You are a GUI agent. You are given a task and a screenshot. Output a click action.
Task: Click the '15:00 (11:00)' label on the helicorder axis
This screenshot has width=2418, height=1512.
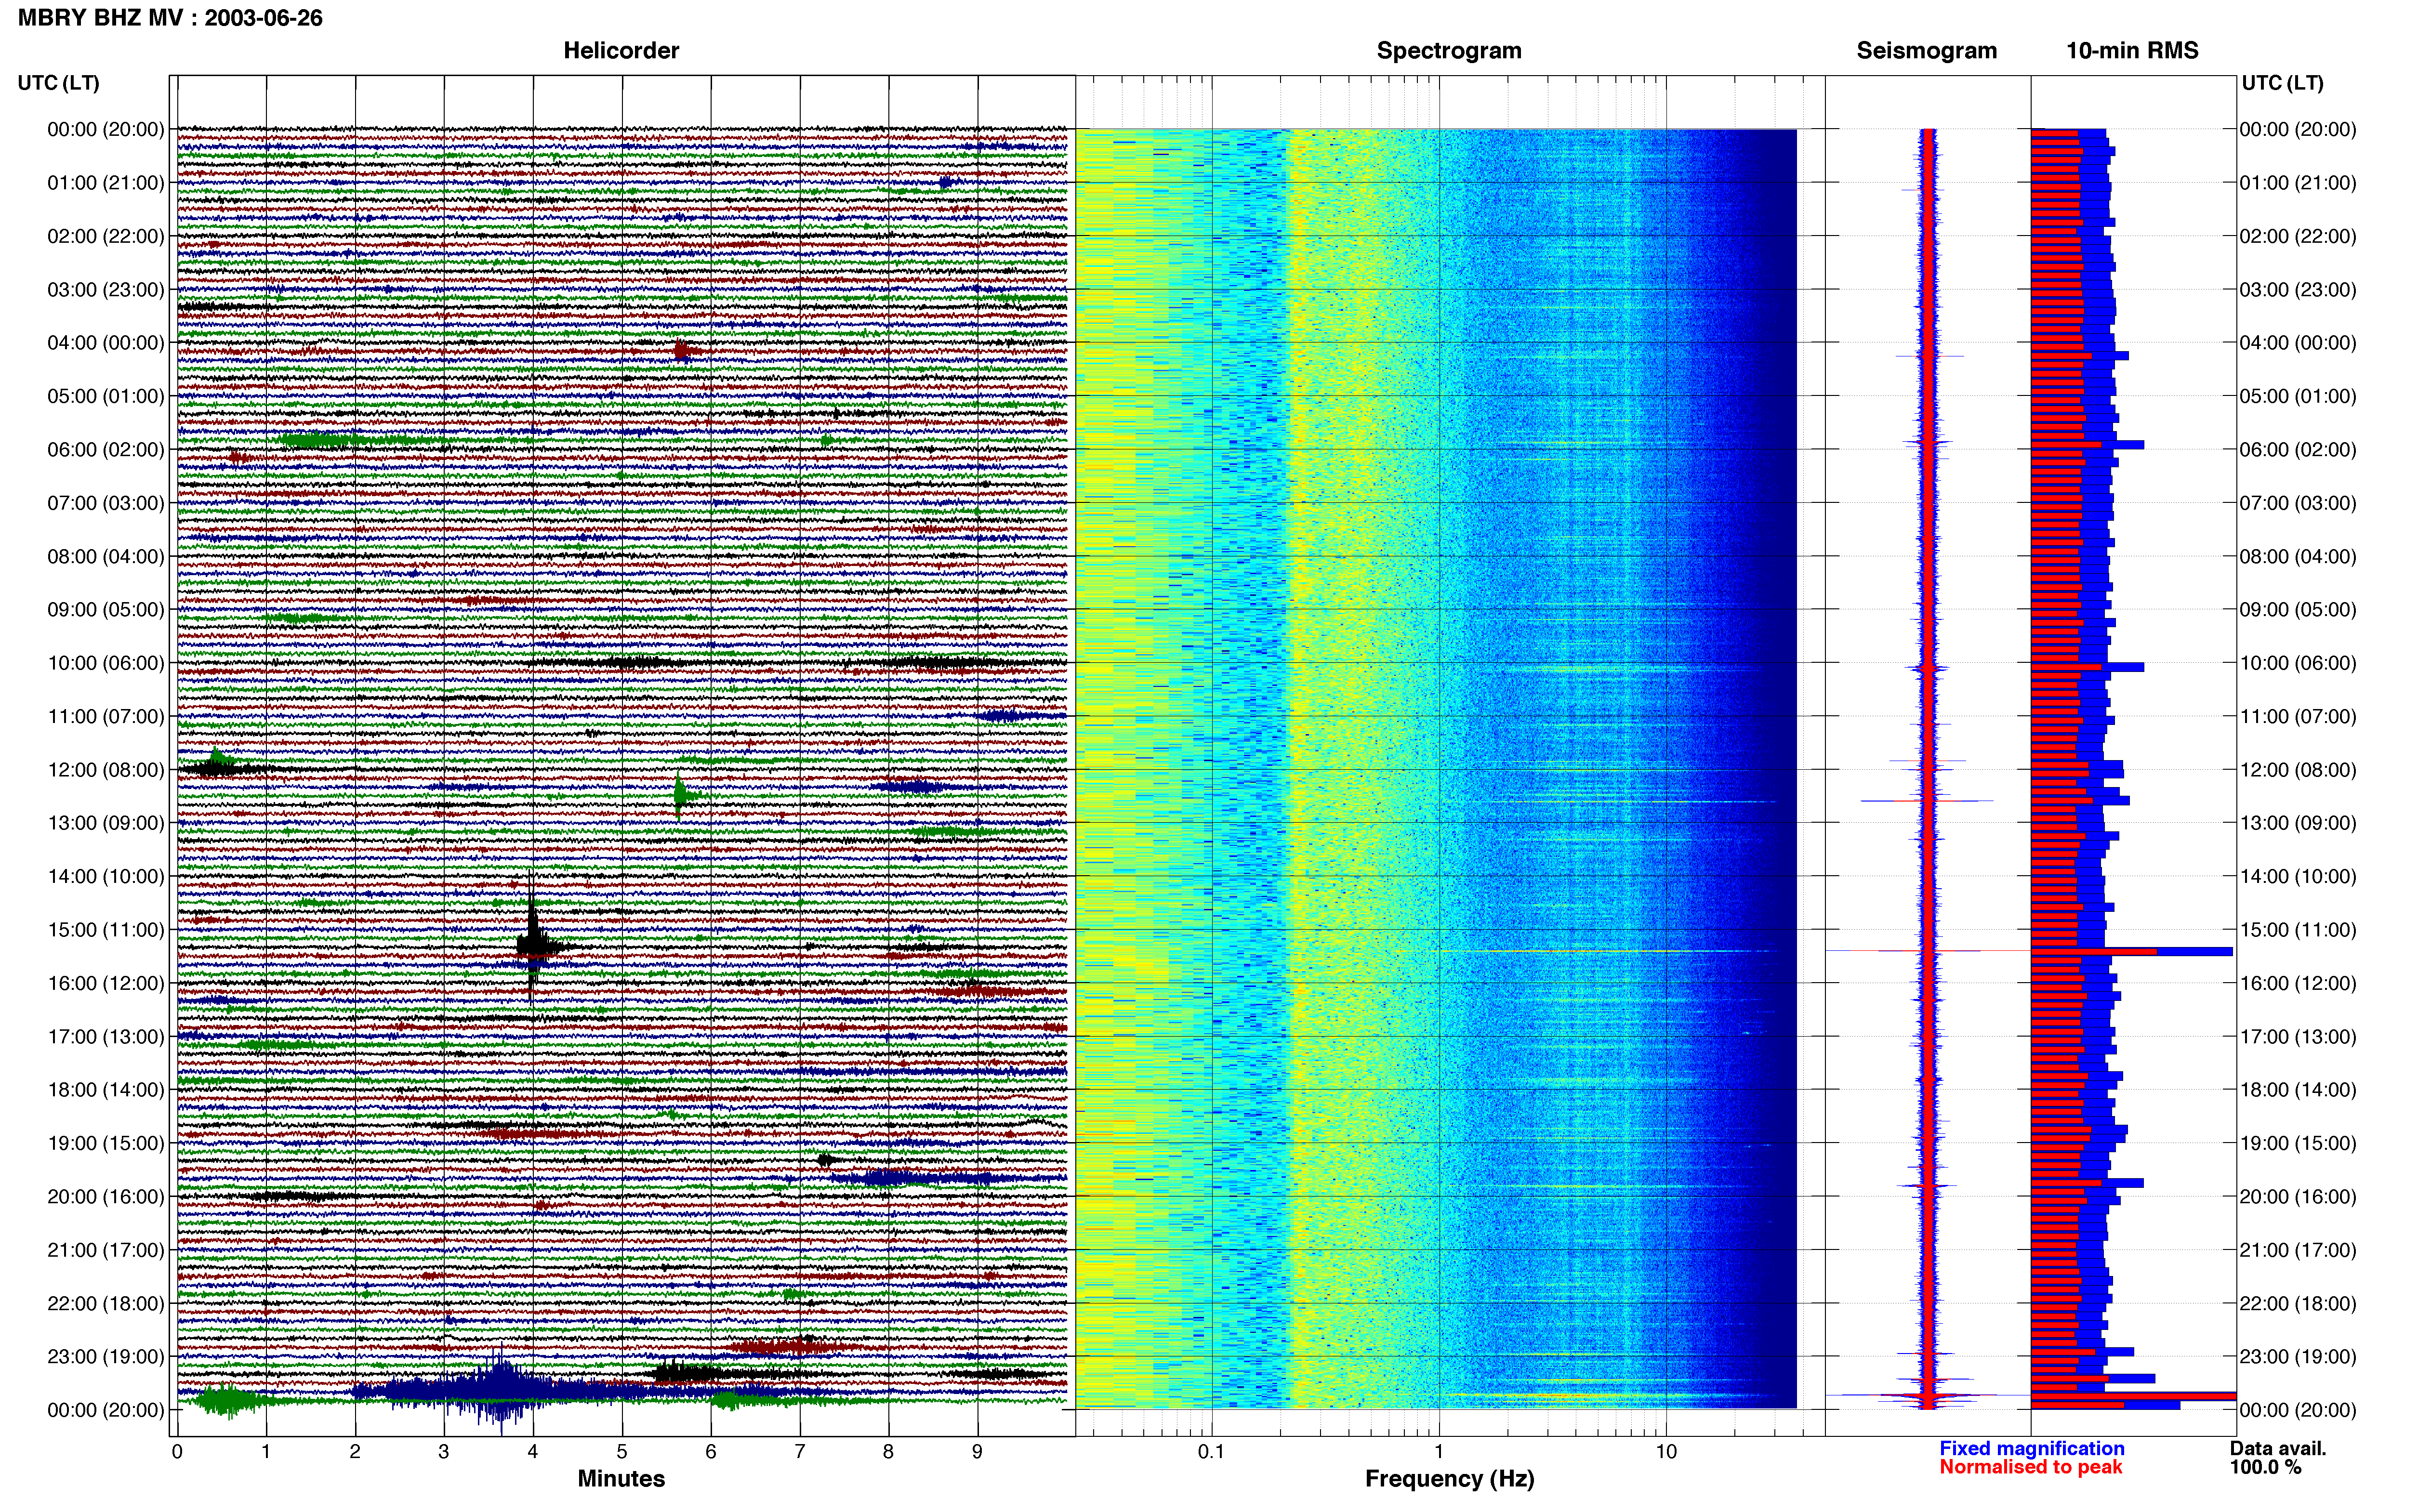[105, 929]
